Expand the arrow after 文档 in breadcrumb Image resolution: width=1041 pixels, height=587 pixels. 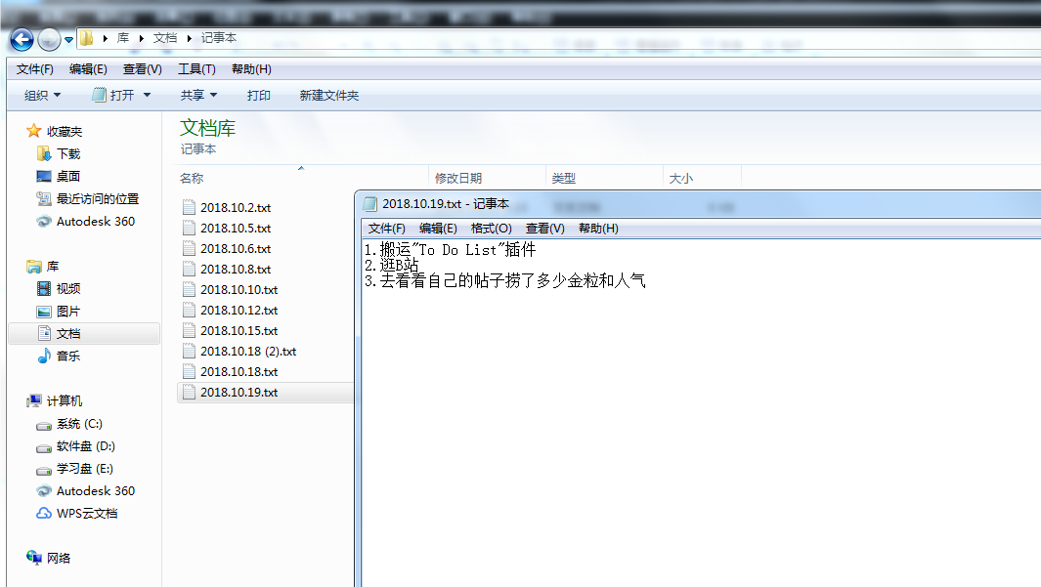coord(190,38)
